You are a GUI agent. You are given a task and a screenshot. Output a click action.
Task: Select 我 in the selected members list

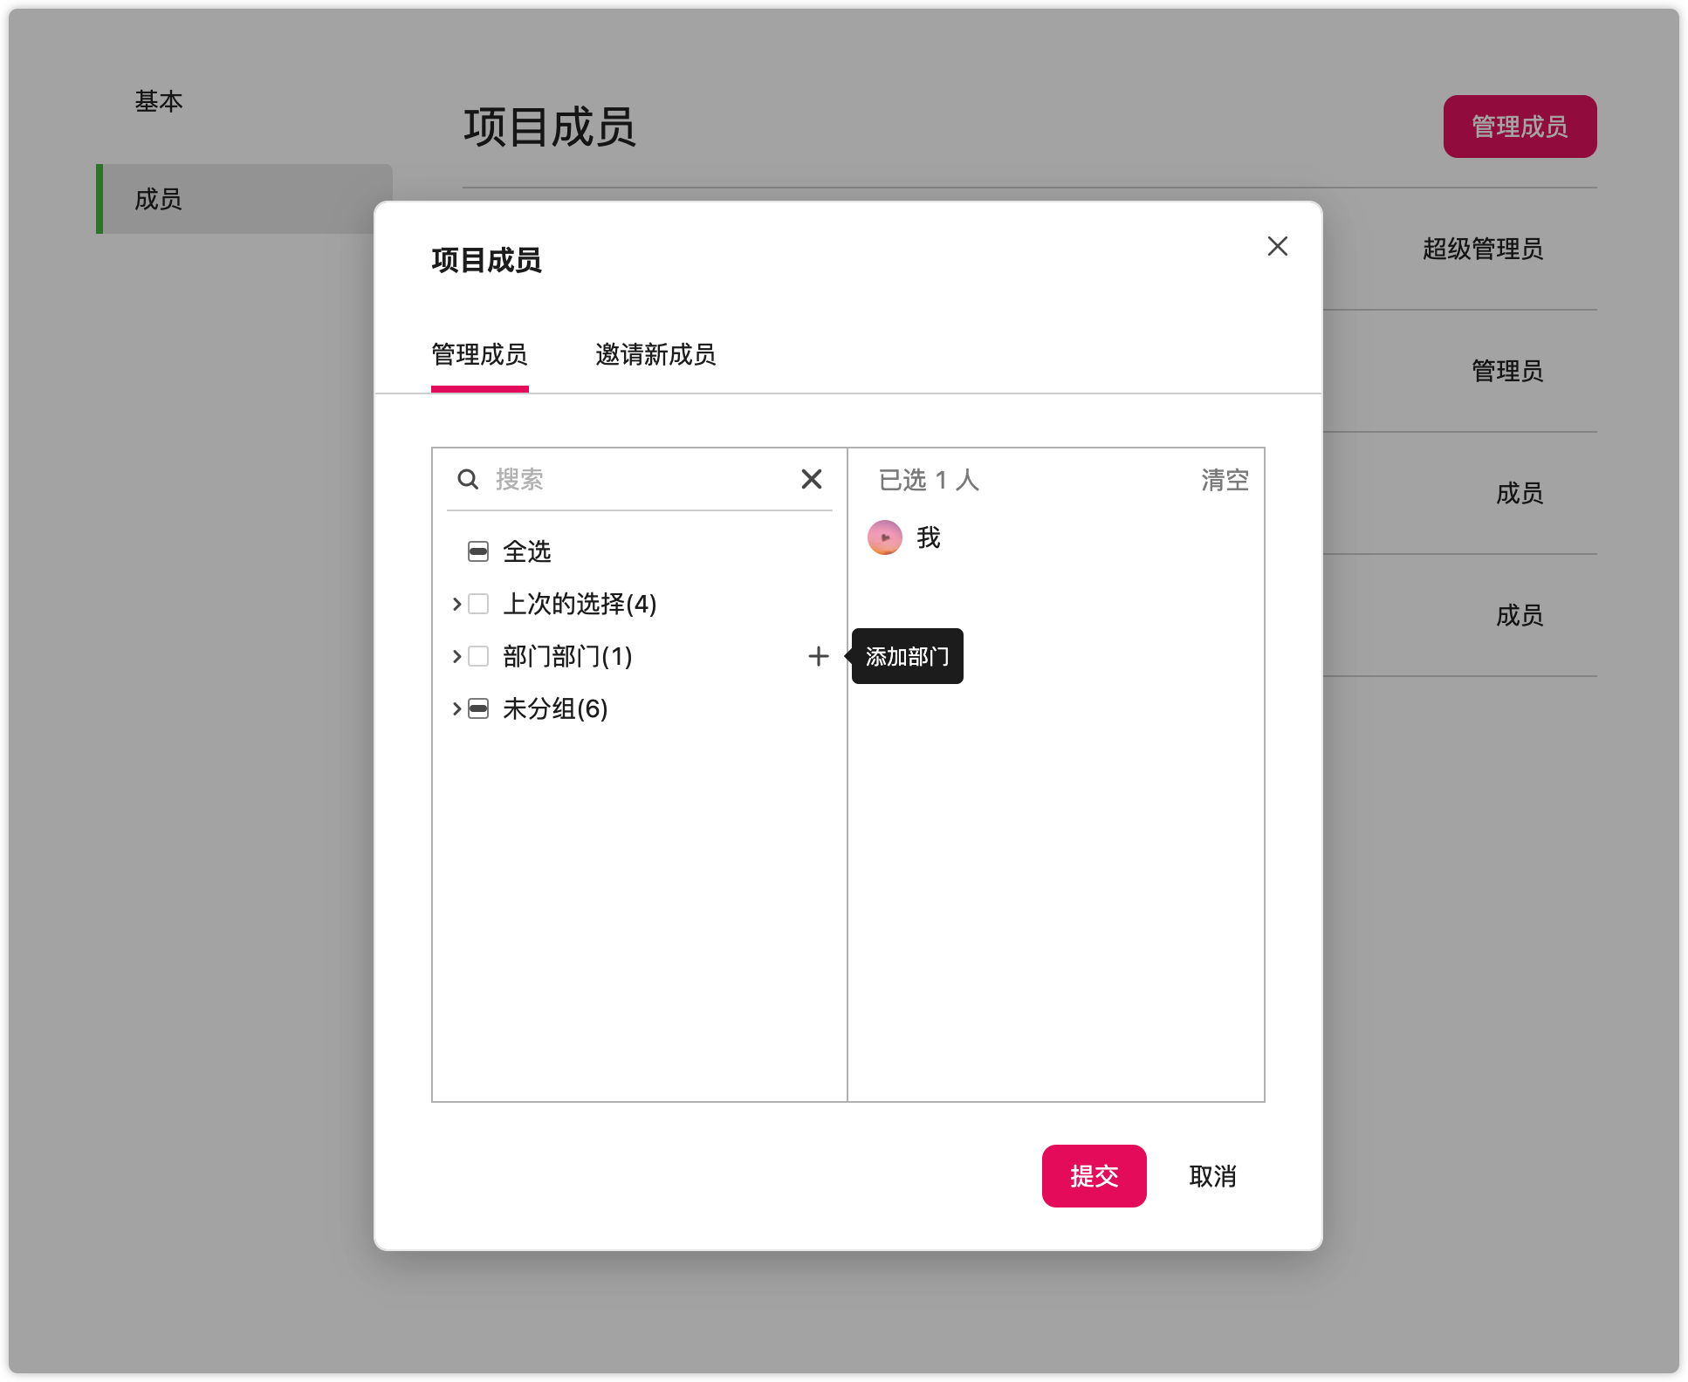(x=929, y=537)
